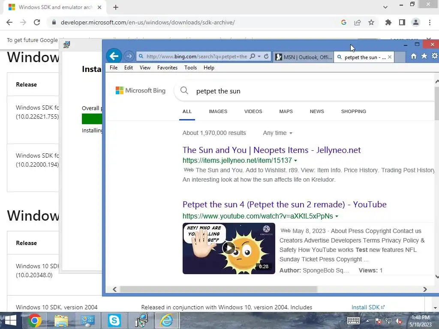
Task: Open Internet Explorer taskbar icon
Action: [x=167, y=320]
